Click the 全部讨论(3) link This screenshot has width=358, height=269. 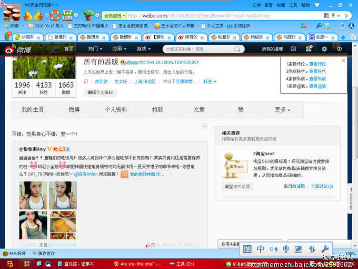[322, 186]
